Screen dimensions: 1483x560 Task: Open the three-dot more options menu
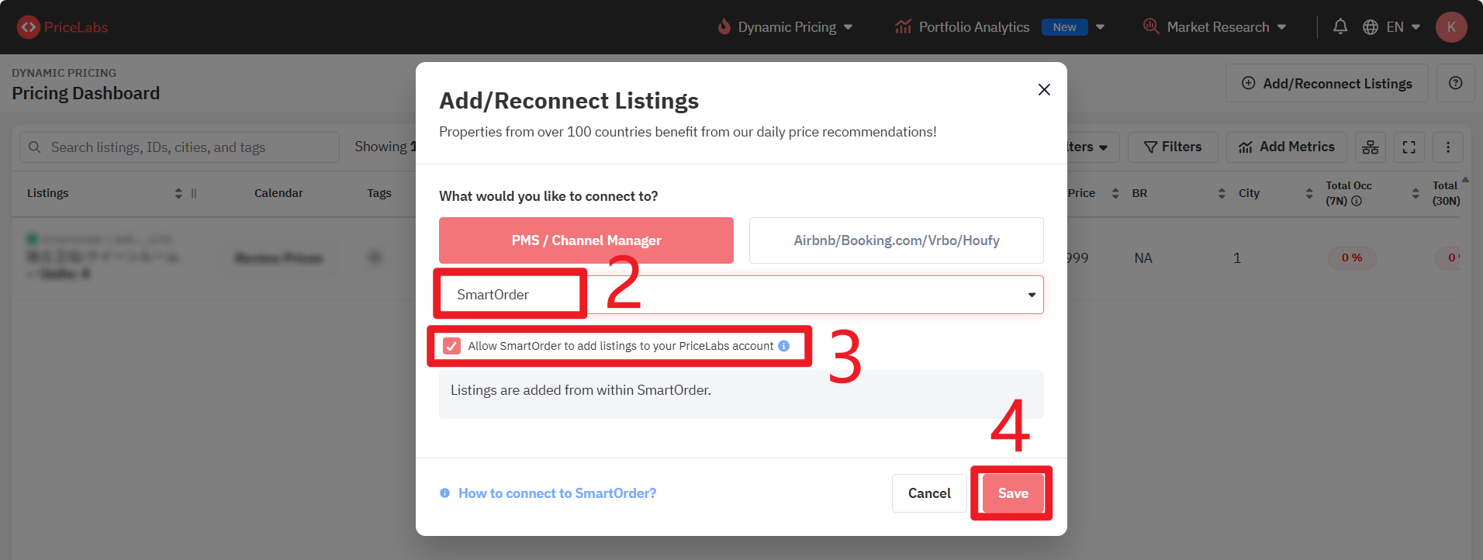[x=1447, y=147]
